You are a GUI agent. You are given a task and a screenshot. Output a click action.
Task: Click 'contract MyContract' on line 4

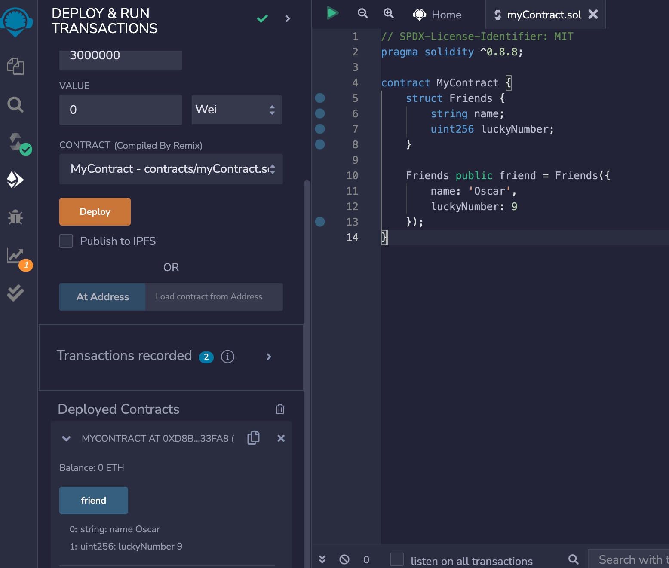click(440, 82)
